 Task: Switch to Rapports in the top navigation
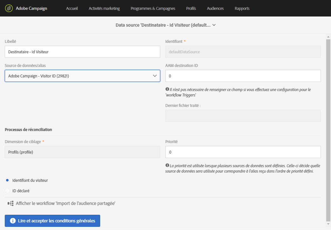click(x=242, y=9)
